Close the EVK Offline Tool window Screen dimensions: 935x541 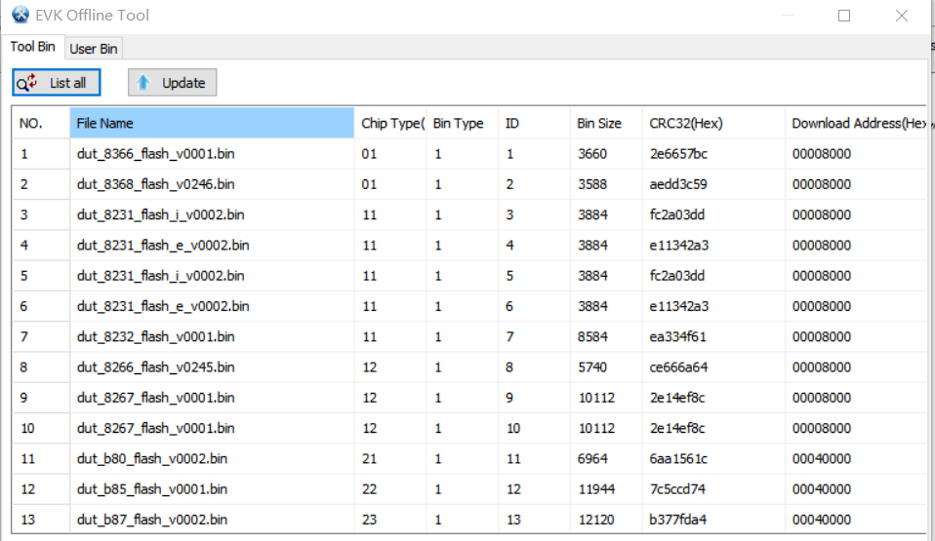901,16
